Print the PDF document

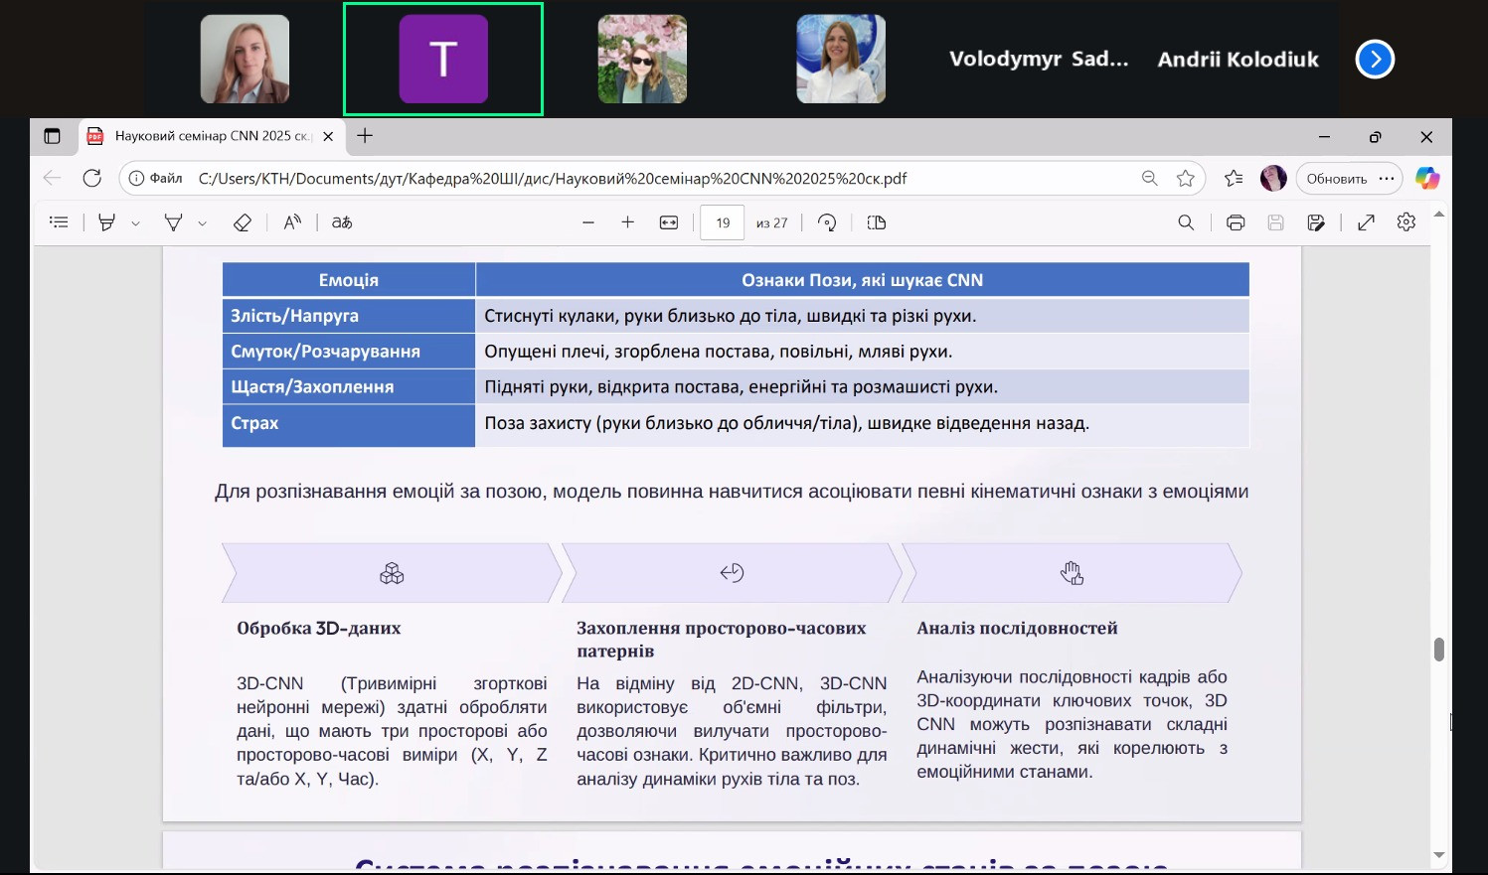pos(1236,222)
